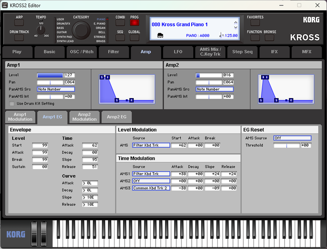This screenshot has height=249, width=327.
Task: Click the piano icon in the display
Action: click(x=160, y=35)
